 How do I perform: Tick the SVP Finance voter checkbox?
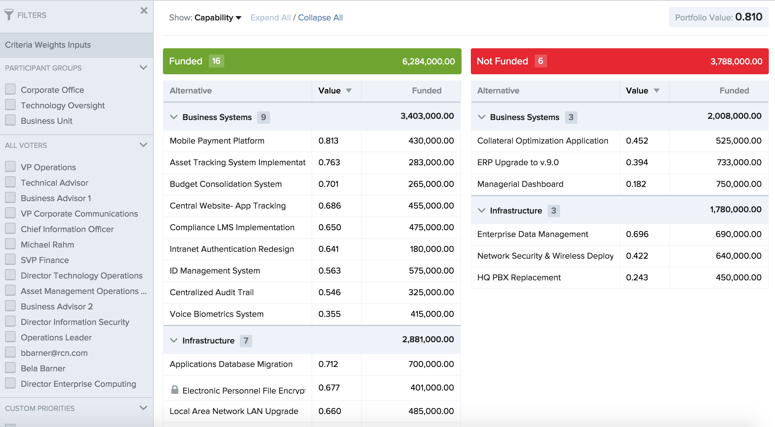10,260
